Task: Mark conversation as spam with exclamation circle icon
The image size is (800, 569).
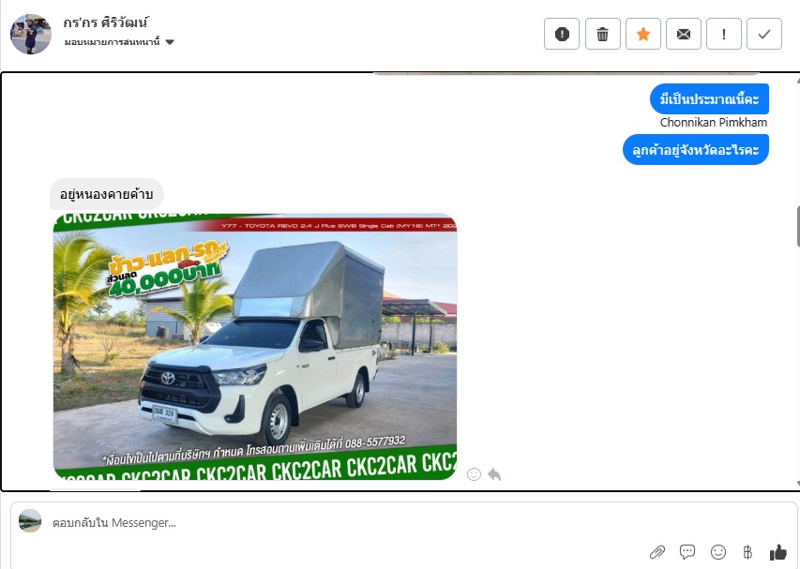Action: 562,34
